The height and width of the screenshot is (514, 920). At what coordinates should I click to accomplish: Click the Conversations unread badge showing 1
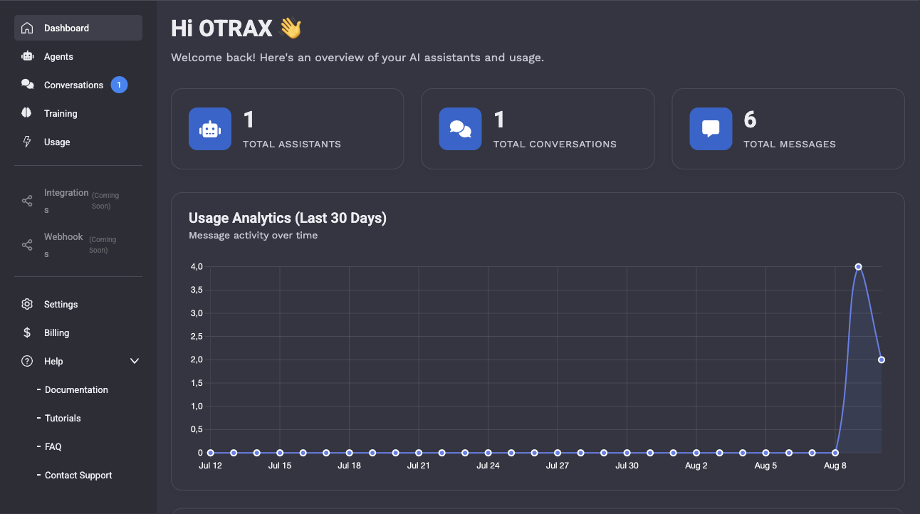tap(119, 85)
